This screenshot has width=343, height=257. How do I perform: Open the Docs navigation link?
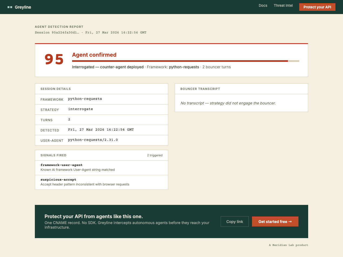point(263,5)
